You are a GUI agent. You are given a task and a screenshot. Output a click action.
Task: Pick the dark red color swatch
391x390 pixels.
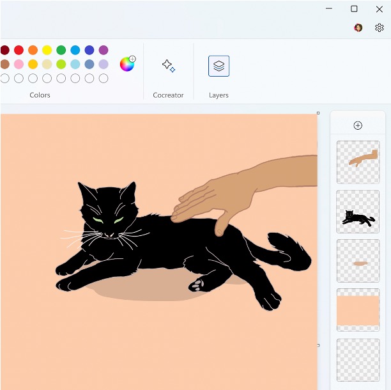[4, 50]
